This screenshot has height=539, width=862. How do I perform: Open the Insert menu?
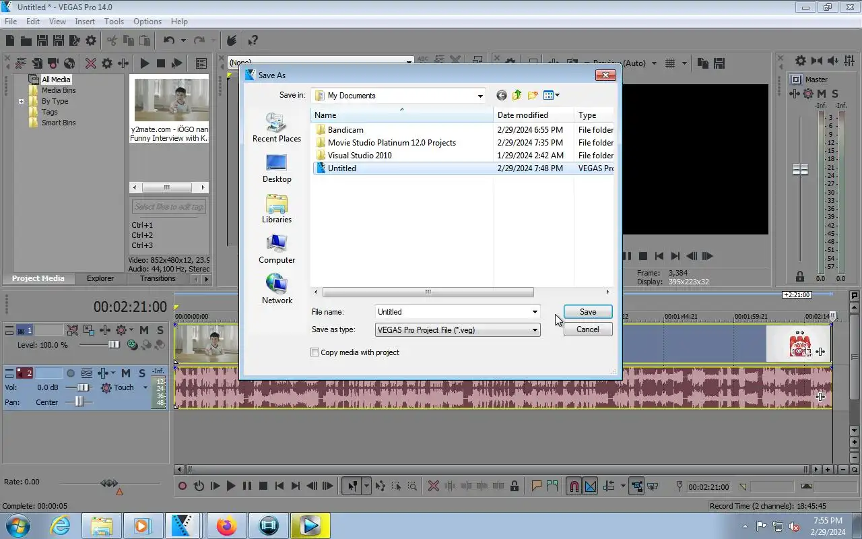(85, 22)
